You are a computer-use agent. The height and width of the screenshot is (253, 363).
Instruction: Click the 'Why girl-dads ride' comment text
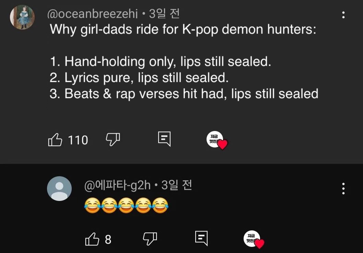click(x=183, y=29)
